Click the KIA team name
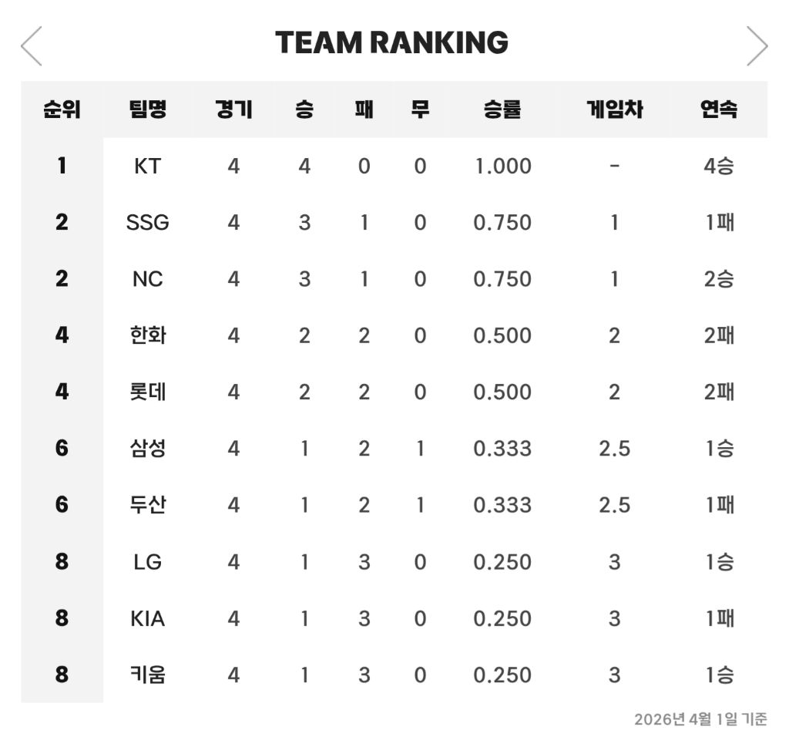This screenshot has height=747, width=789. [x=147, y=618]
